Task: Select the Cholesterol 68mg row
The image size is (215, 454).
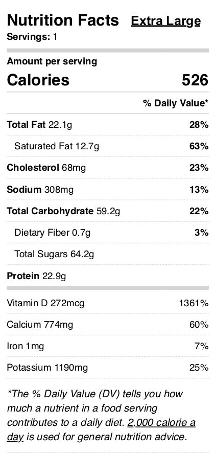Action: coord(108,168)
